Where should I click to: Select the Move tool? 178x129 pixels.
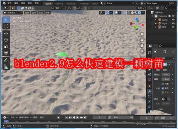[6, 34]
